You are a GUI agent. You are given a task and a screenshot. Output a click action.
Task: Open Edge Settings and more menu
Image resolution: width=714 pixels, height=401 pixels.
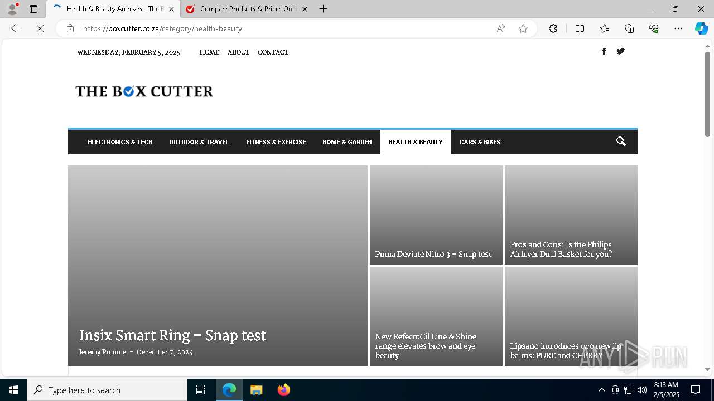(678, 28)
